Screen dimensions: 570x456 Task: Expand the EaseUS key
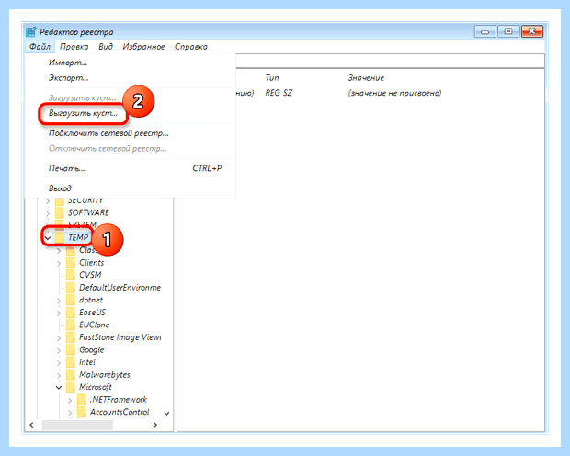point(59,313)
